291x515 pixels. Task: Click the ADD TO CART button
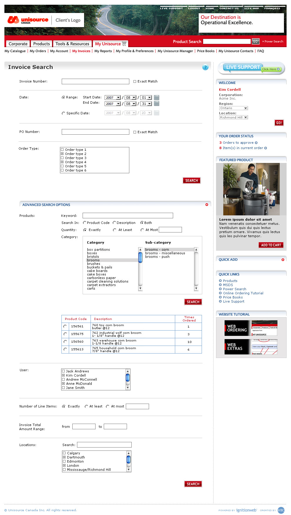point(271,245)
